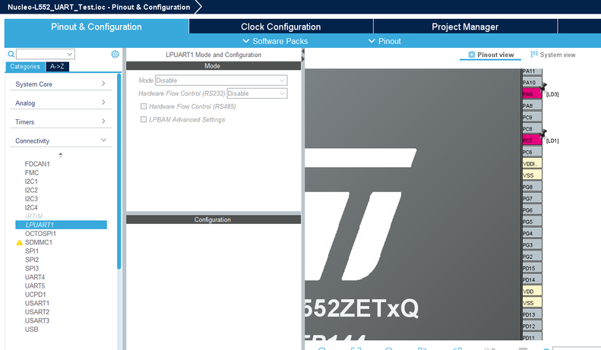Click pin PA8 on the chip
The height and width of the screenshot is (350, 601).
tap(532, 106)
